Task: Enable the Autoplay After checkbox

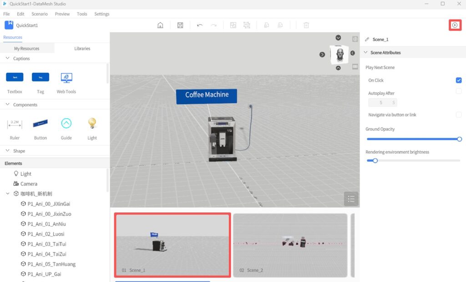Action: click(459, 91)
